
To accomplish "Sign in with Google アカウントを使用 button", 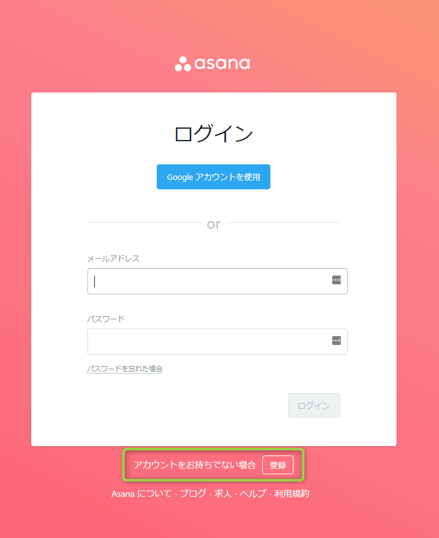I will click(214, 177).
